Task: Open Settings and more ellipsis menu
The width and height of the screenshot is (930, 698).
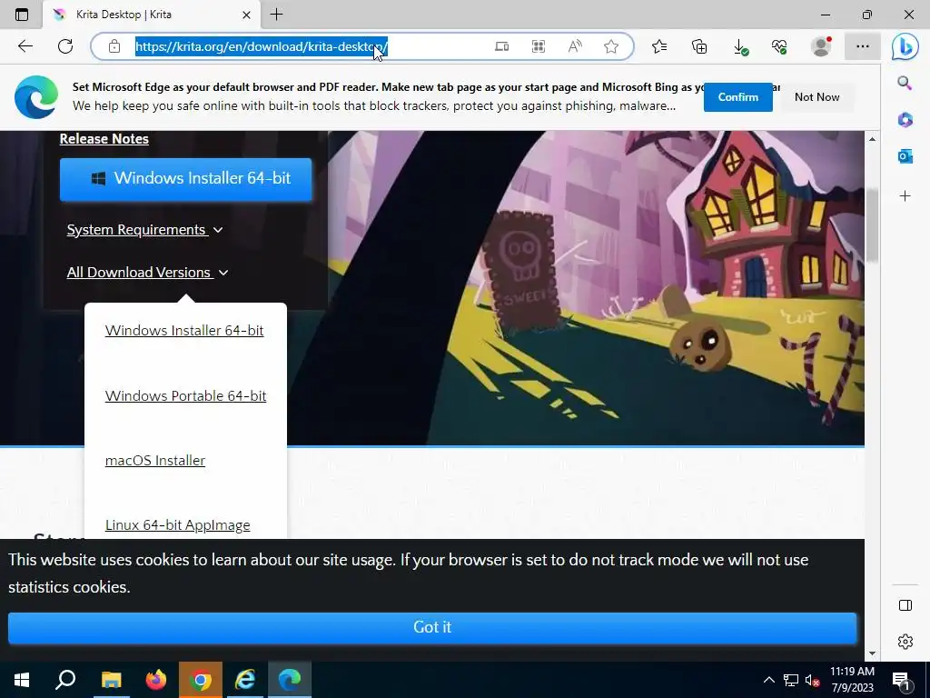Action: click(863, 46)
